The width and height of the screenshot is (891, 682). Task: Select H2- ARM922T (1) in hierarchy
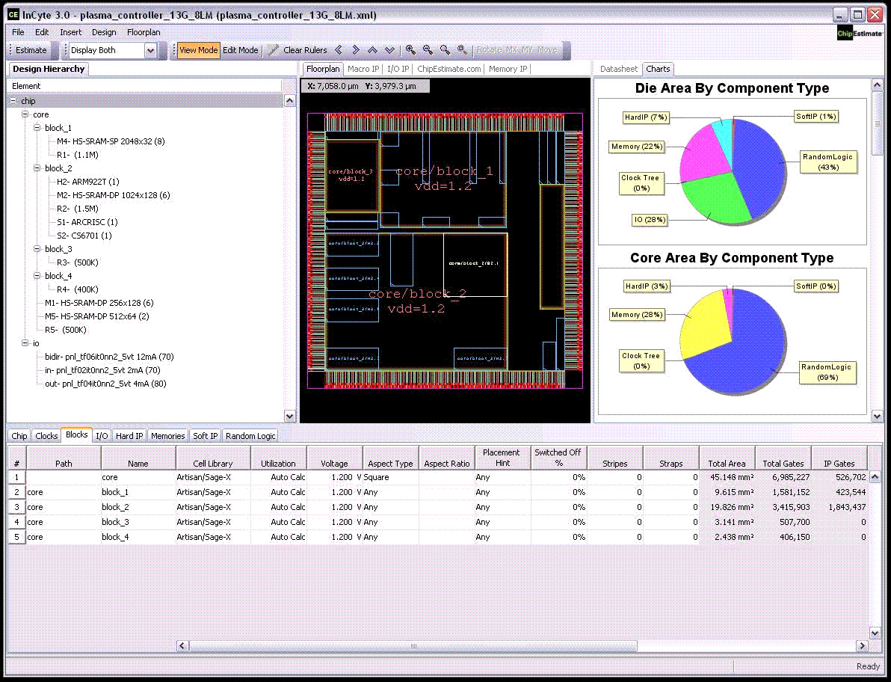click(x=88, y=182)
